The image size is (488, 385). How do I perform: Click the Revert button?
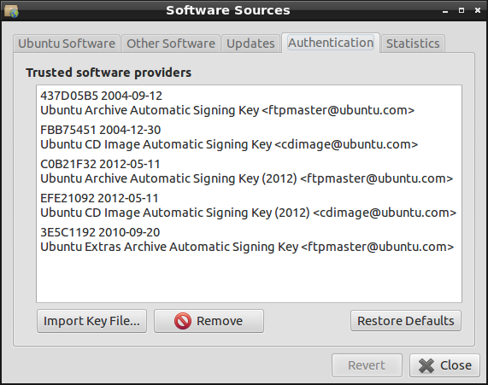(367, 365)
